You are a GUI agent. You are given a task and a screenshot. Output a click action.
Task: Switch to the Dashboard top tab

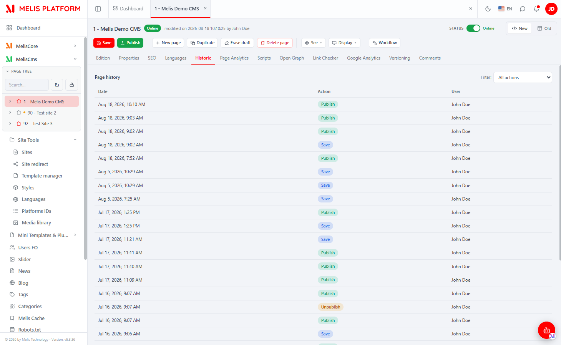coord(128,8)
